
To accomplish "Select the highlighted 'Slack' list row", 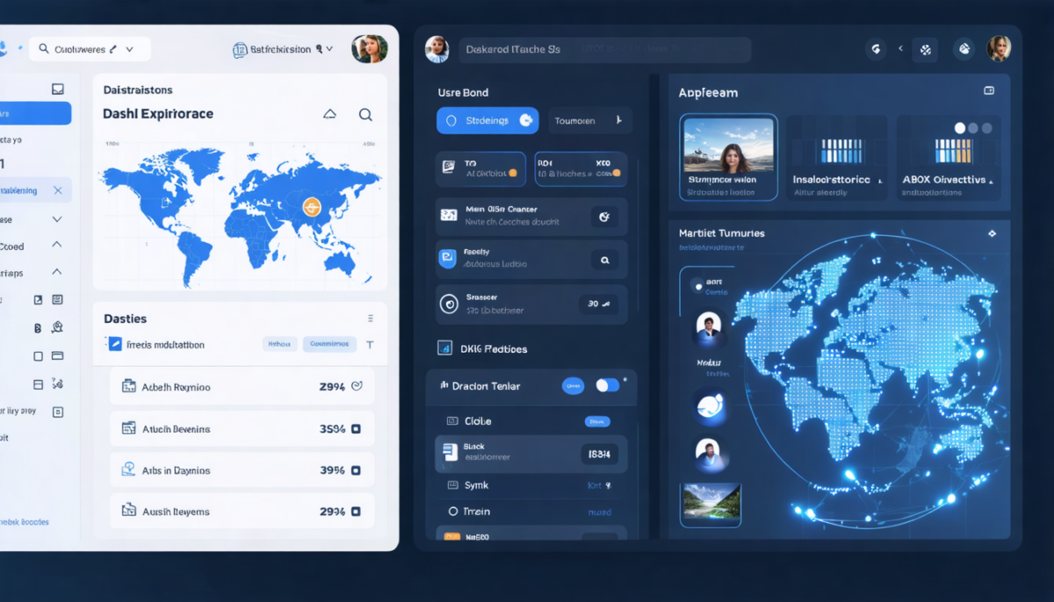I will click(x=531, y=453).
